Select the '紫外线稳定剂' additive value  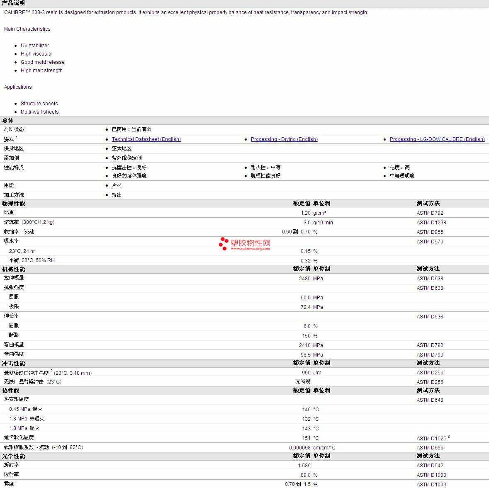(x=127, y=158)
